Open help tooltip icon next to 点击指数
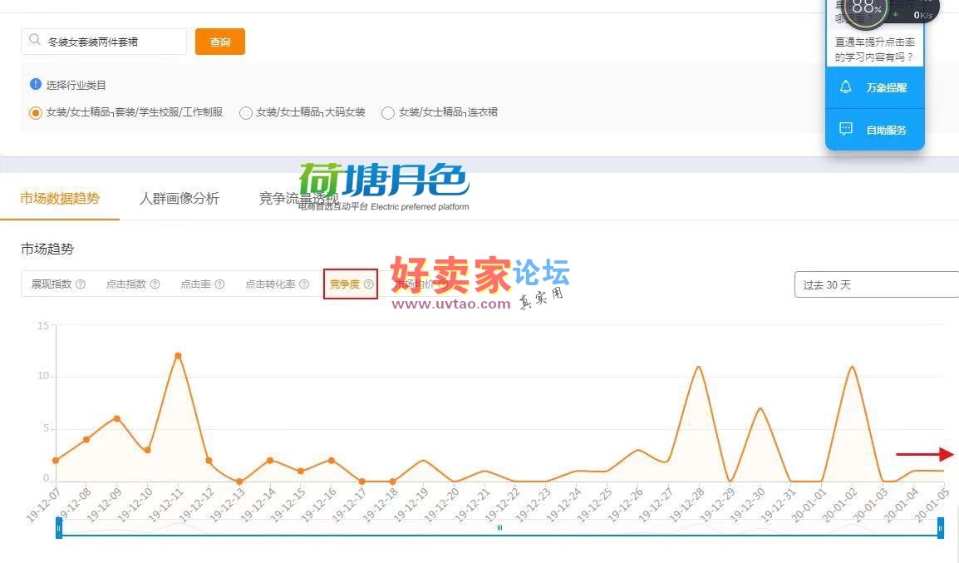This screenshot has width=959, height=563. coord(155,284)
